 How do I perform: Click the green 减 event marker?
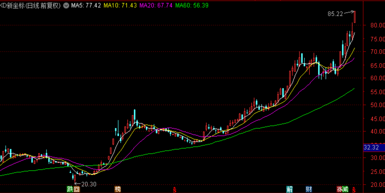click(346, 189)
